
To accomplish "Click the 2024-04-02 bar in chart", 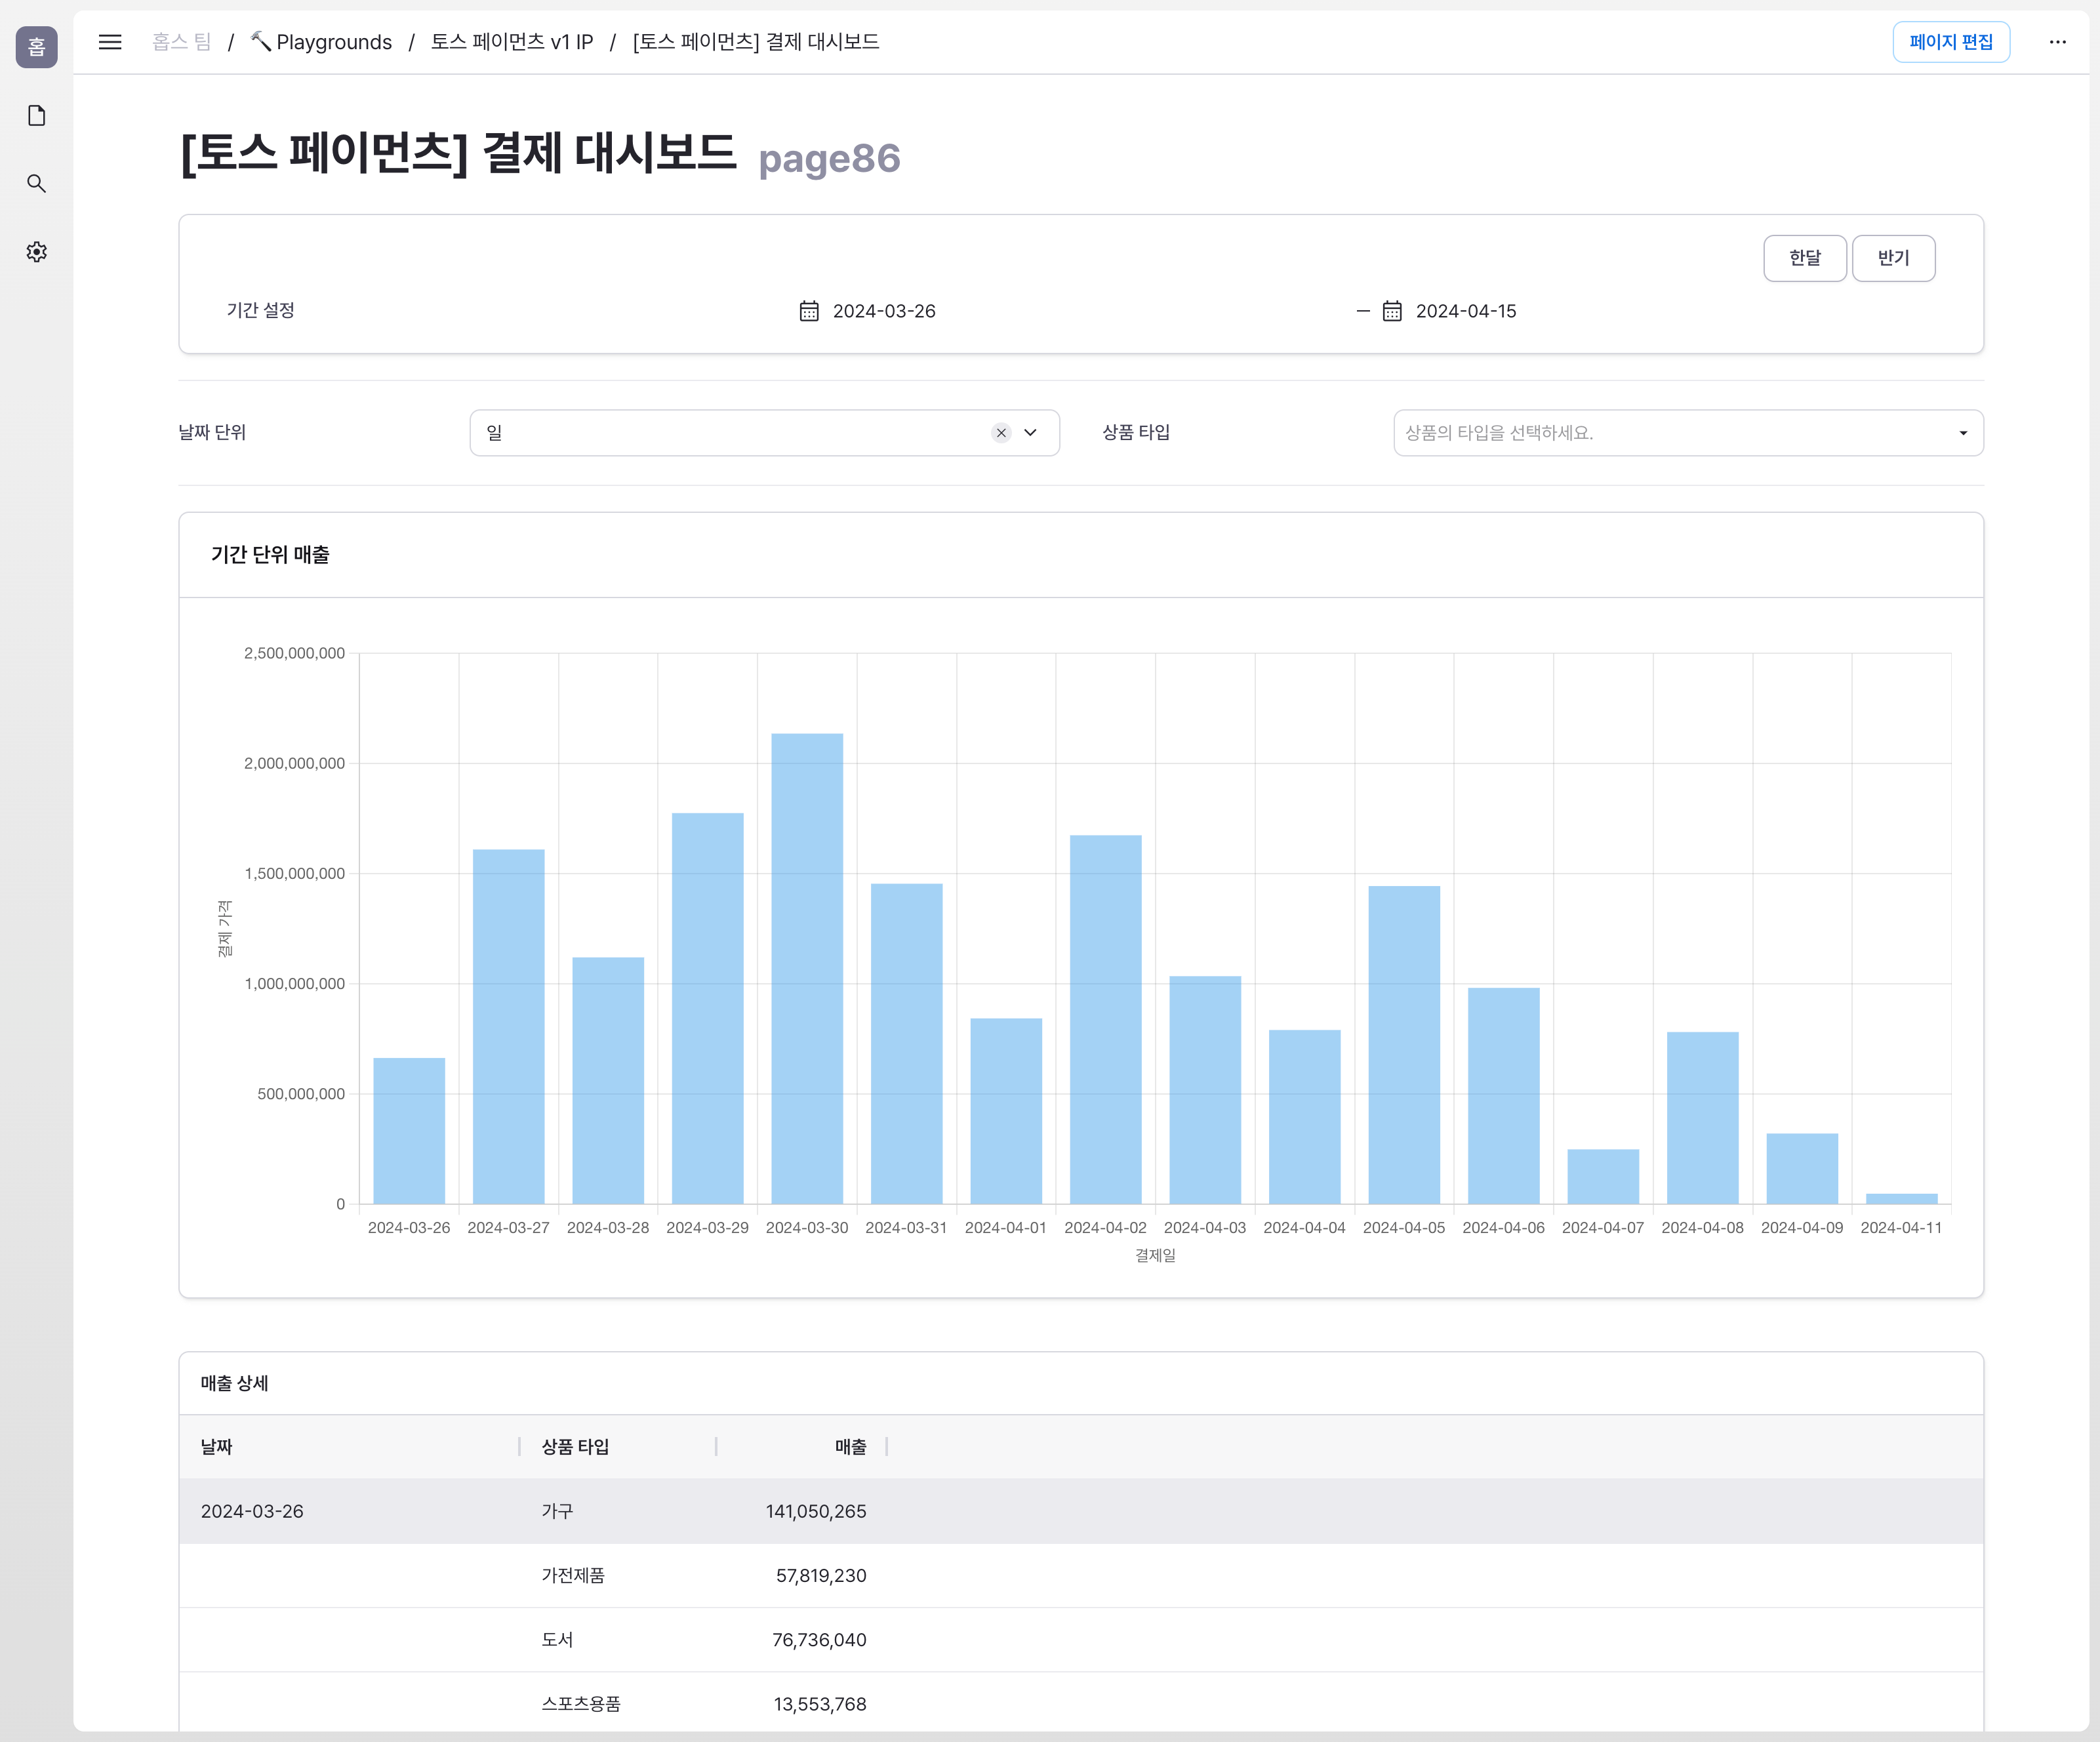I will coord(1105,1019).
